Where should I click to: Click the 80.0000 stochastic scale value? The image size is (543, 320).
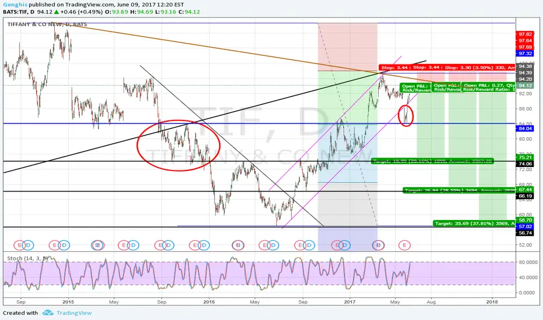pos(528,262)
